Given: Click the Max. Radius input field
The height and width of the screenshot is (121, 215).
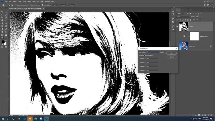Looking at the screenshot, I should click(153, 52).
